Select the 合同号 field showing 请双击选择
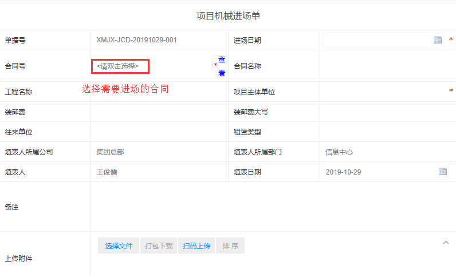This screenshot has height=277, width=456. point(120,66)
